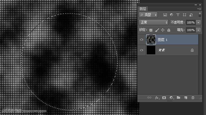Viewport: 206px width, 115px height.
Task: Delete layer with the trash icon
Action: [x=193, y=98]
